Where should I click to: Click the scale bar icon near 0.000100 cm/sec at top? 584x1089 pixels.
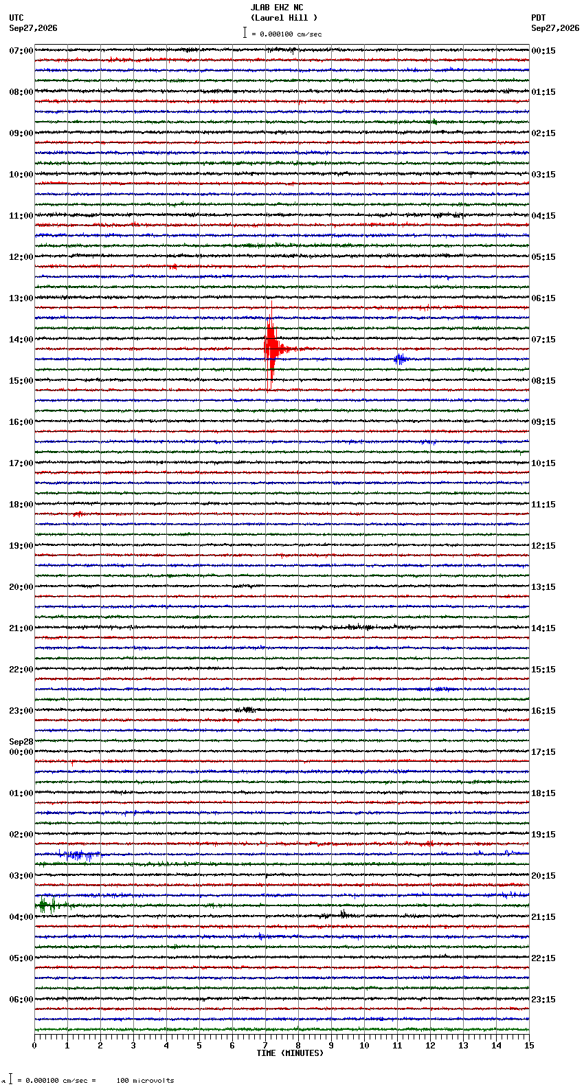(x=245, y=32)
